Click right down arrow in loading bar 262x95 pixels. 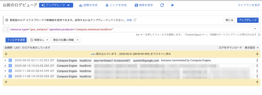257,54
